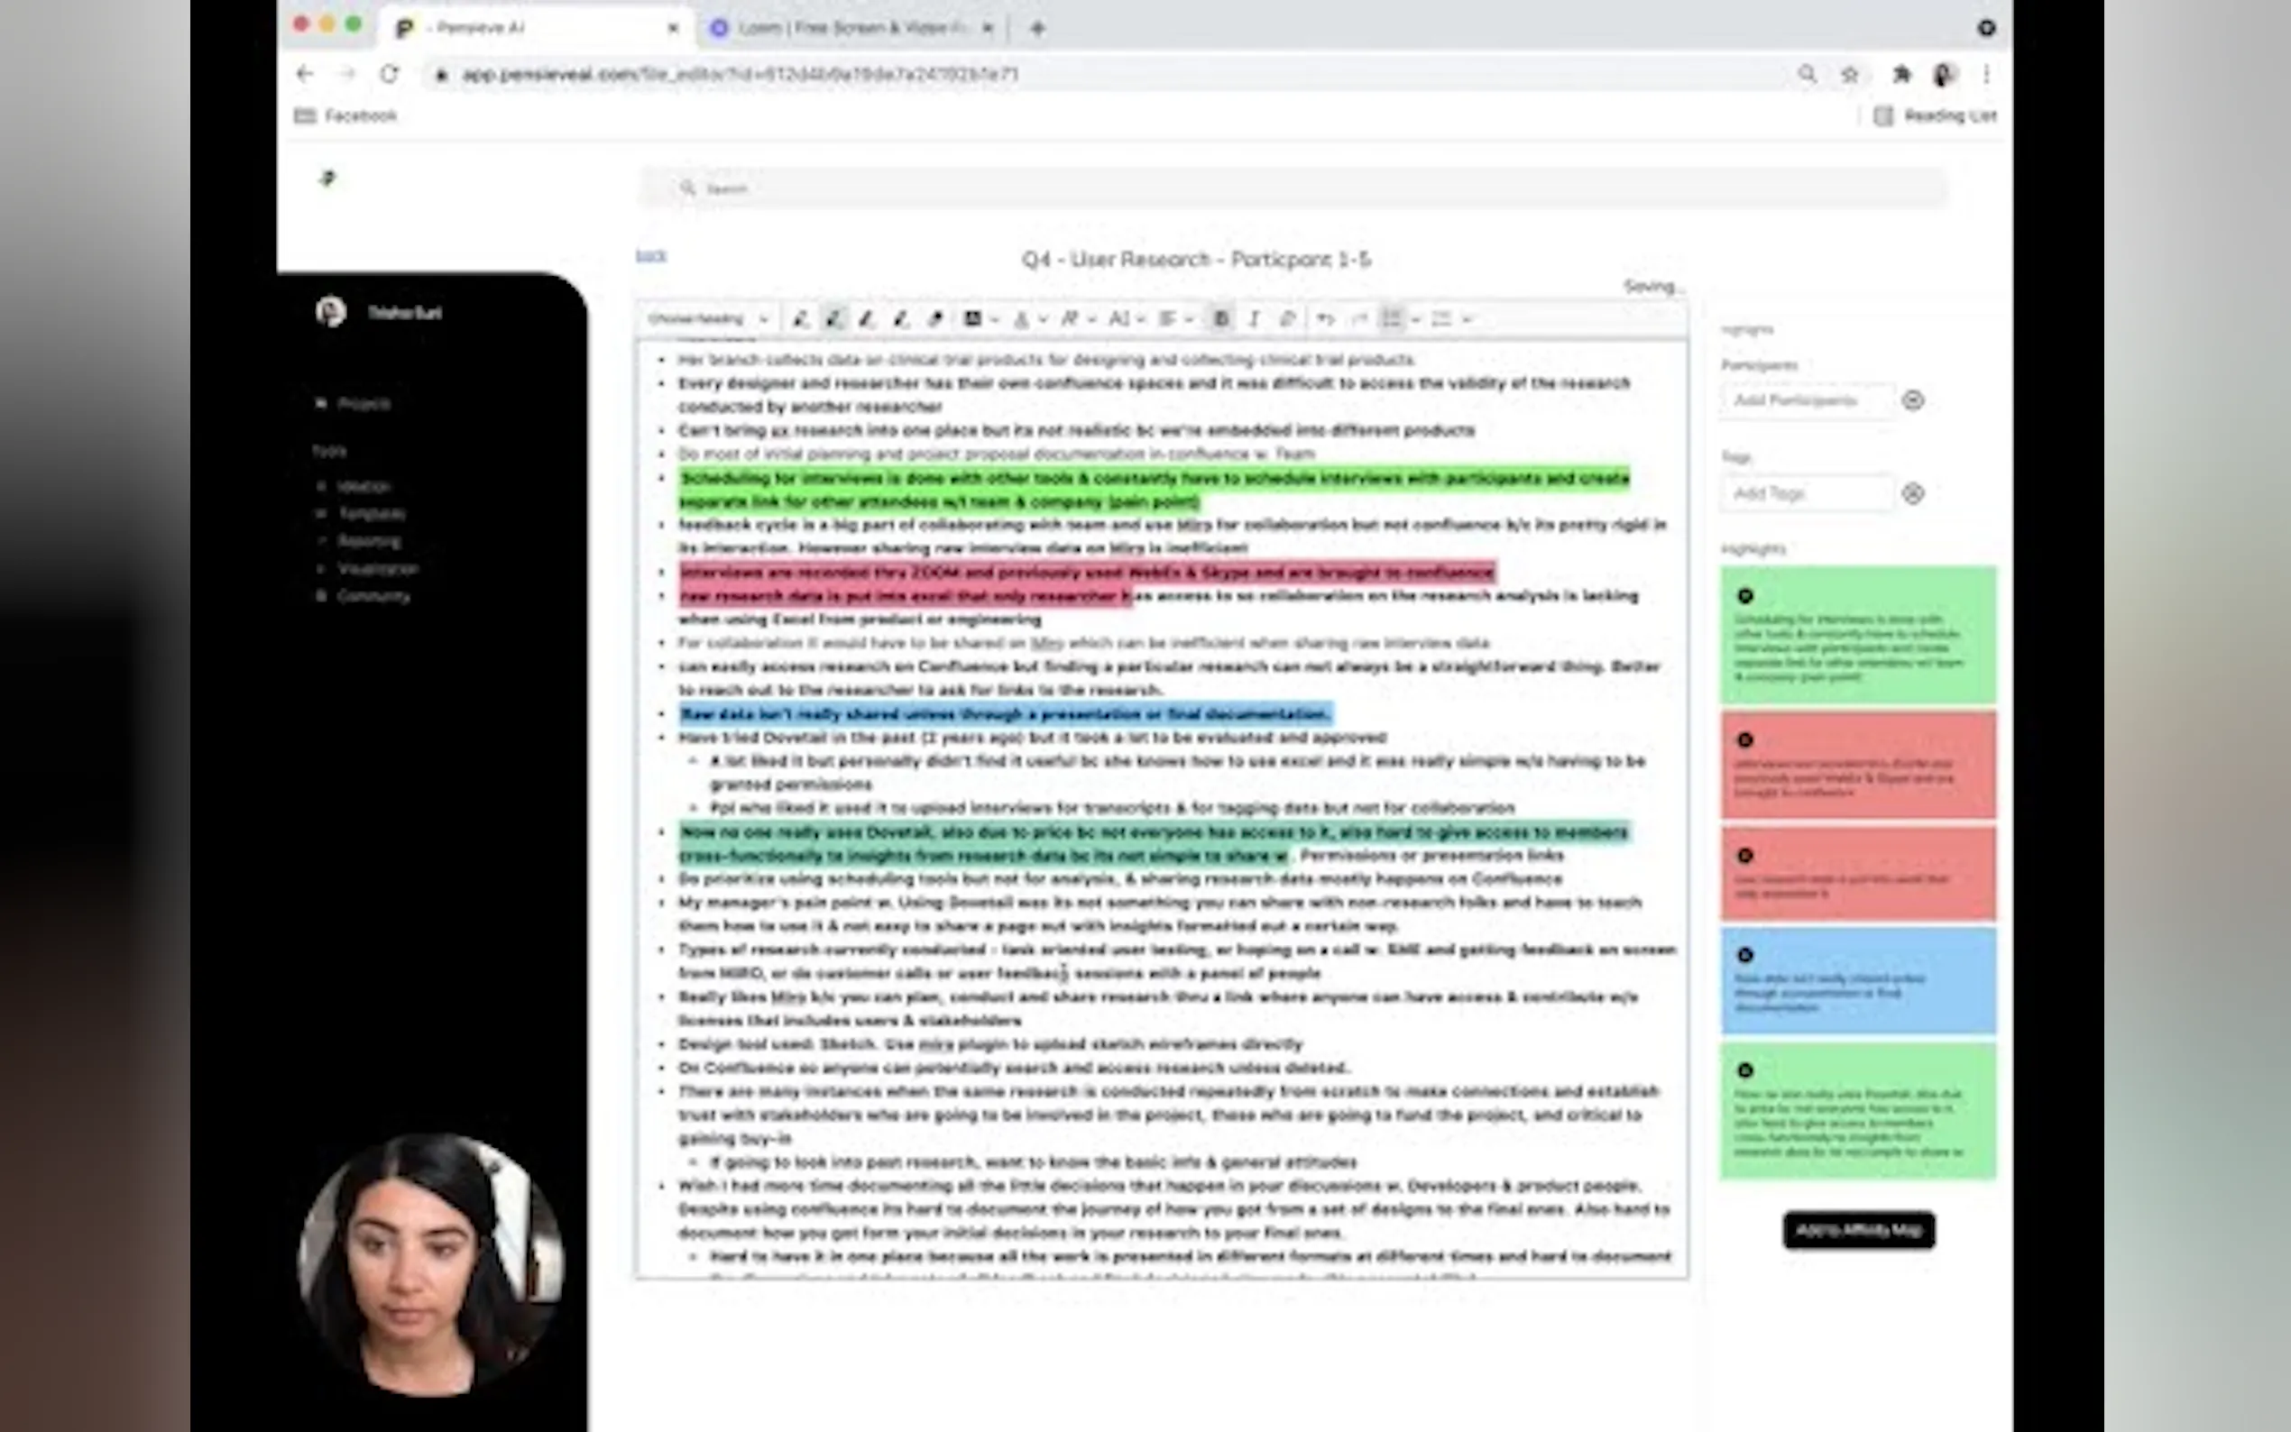Toggle bold formatting in the editor toolbar
Screen dimensions: 2291x1432
(1220, 319)
